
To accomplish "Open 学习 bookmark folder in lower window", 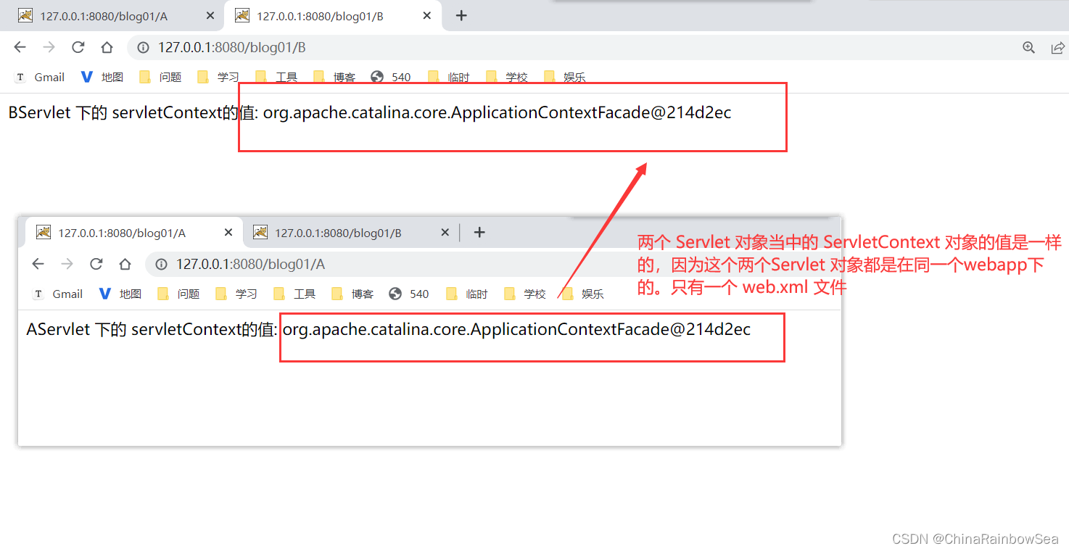I will (x=236, y=294).
